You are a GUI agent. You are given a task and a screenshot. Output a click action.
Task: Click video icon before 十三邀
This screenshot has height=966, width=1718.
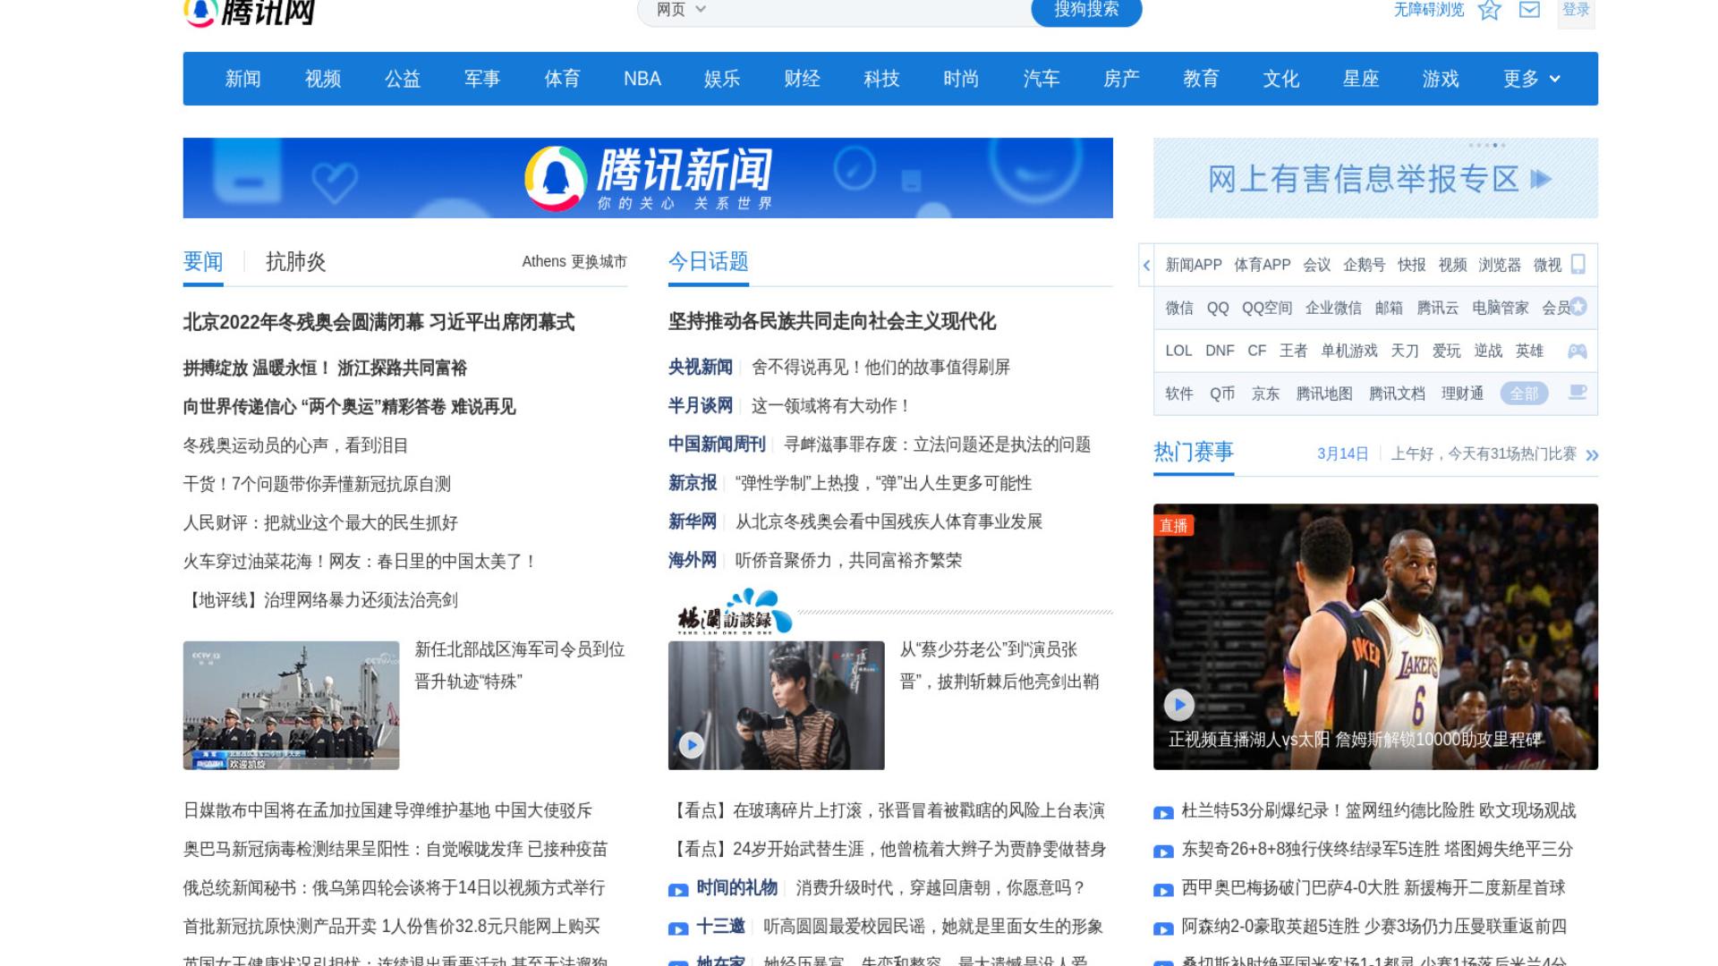[678, 928]
